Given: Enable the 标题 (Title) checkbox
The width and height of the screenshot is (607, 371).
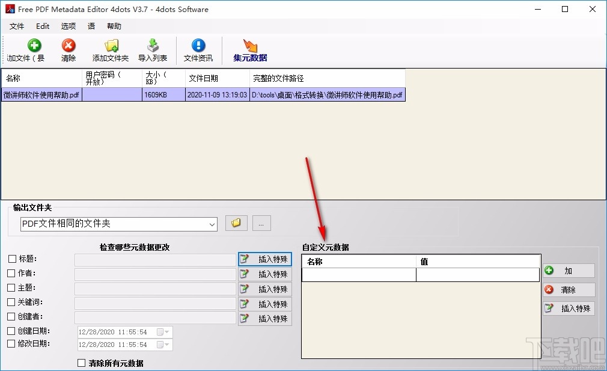Looking at the screenshot, I should point(10,259).
